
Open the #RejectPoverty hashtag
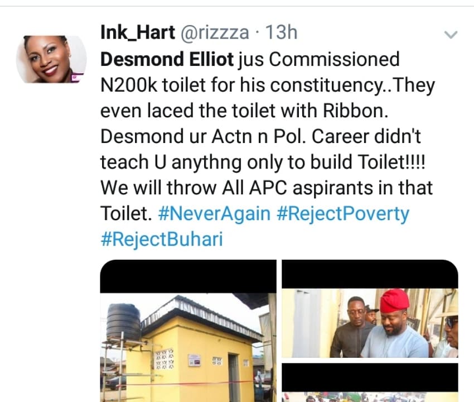pos(344,214)
